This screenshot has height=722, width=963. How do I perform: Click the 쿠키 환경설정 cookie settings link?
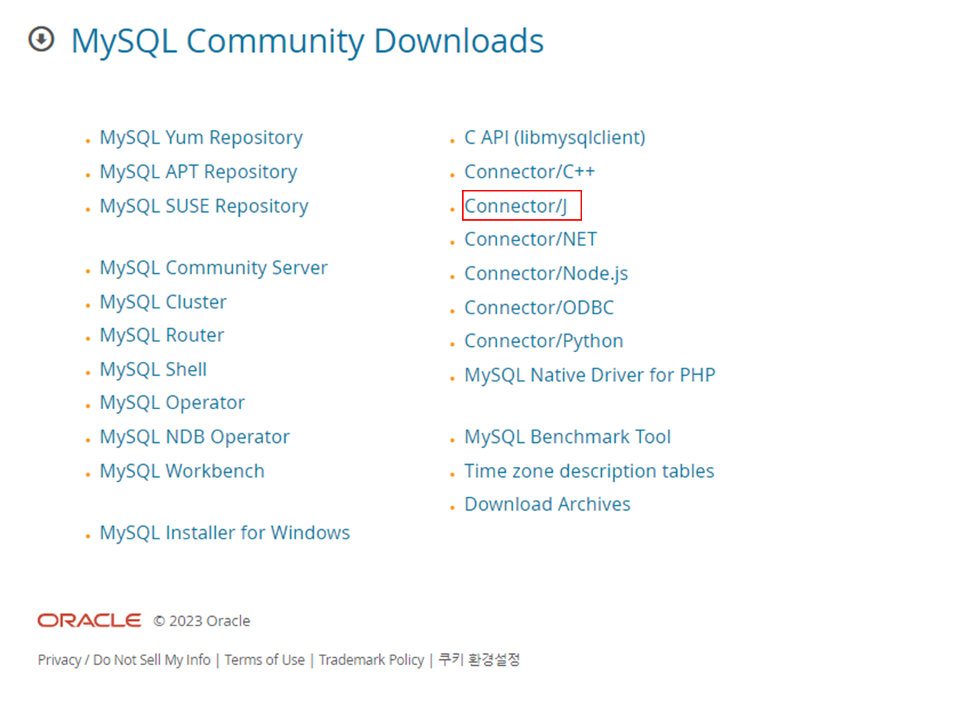point(479,660)
